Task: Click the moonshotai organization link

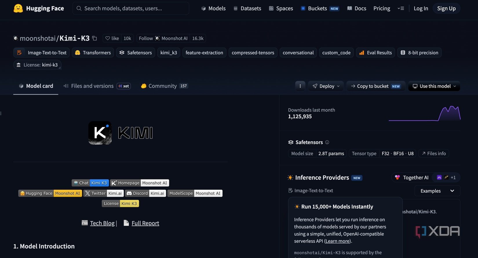Action: click(x=38, y=38)
